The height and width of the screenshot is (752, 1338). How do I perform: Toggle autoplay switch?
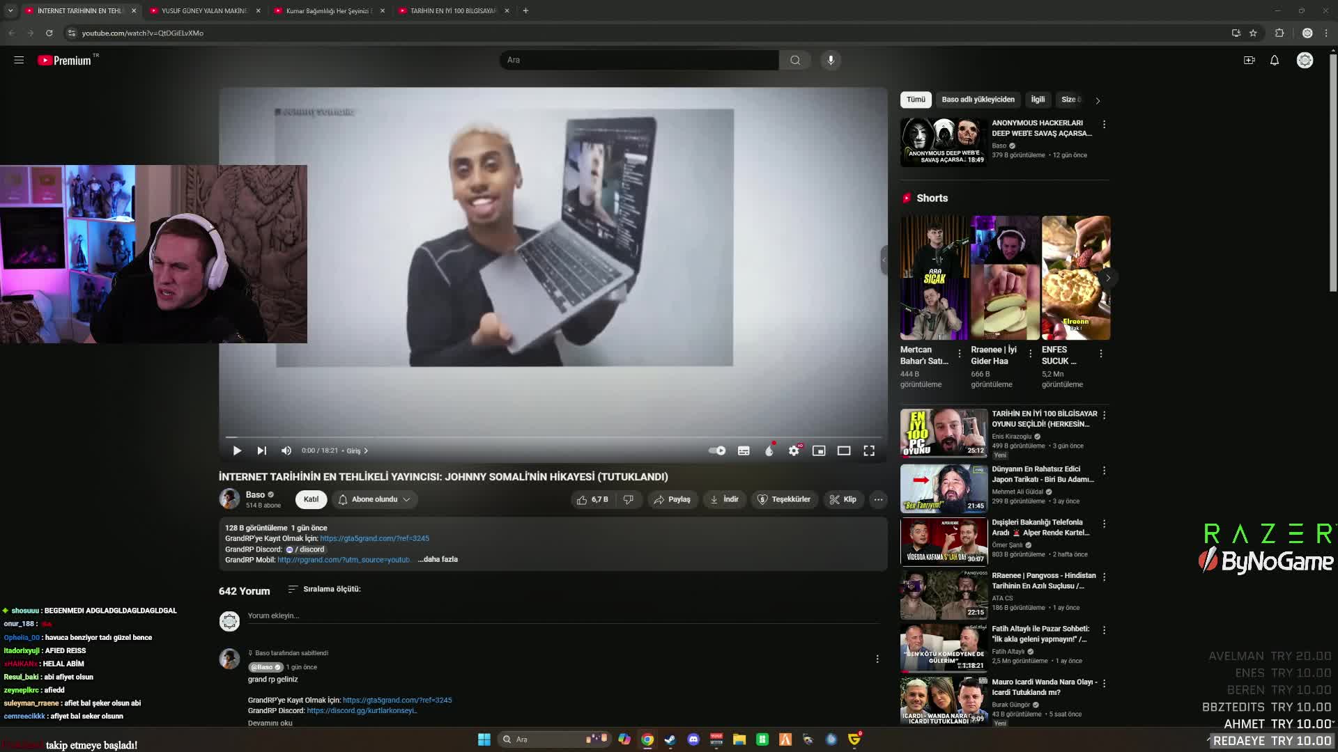(717, 451)
